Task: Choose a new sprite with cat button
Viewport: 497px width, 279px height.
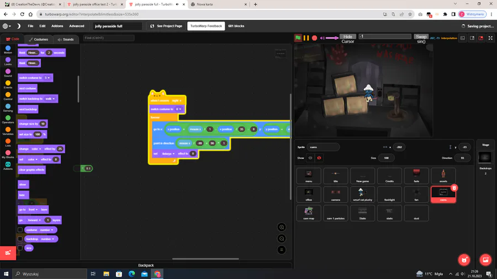Action: pos(464,260)
